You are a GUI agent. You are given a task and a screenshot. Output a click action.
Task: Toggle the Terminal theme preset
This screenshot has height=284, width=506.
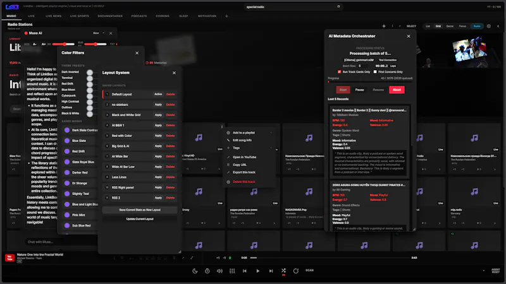[x=90, y=78]
